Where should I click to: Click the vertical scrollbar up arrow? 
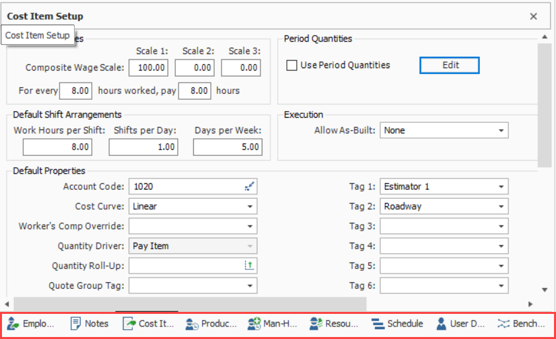click(x=545, y=37)
